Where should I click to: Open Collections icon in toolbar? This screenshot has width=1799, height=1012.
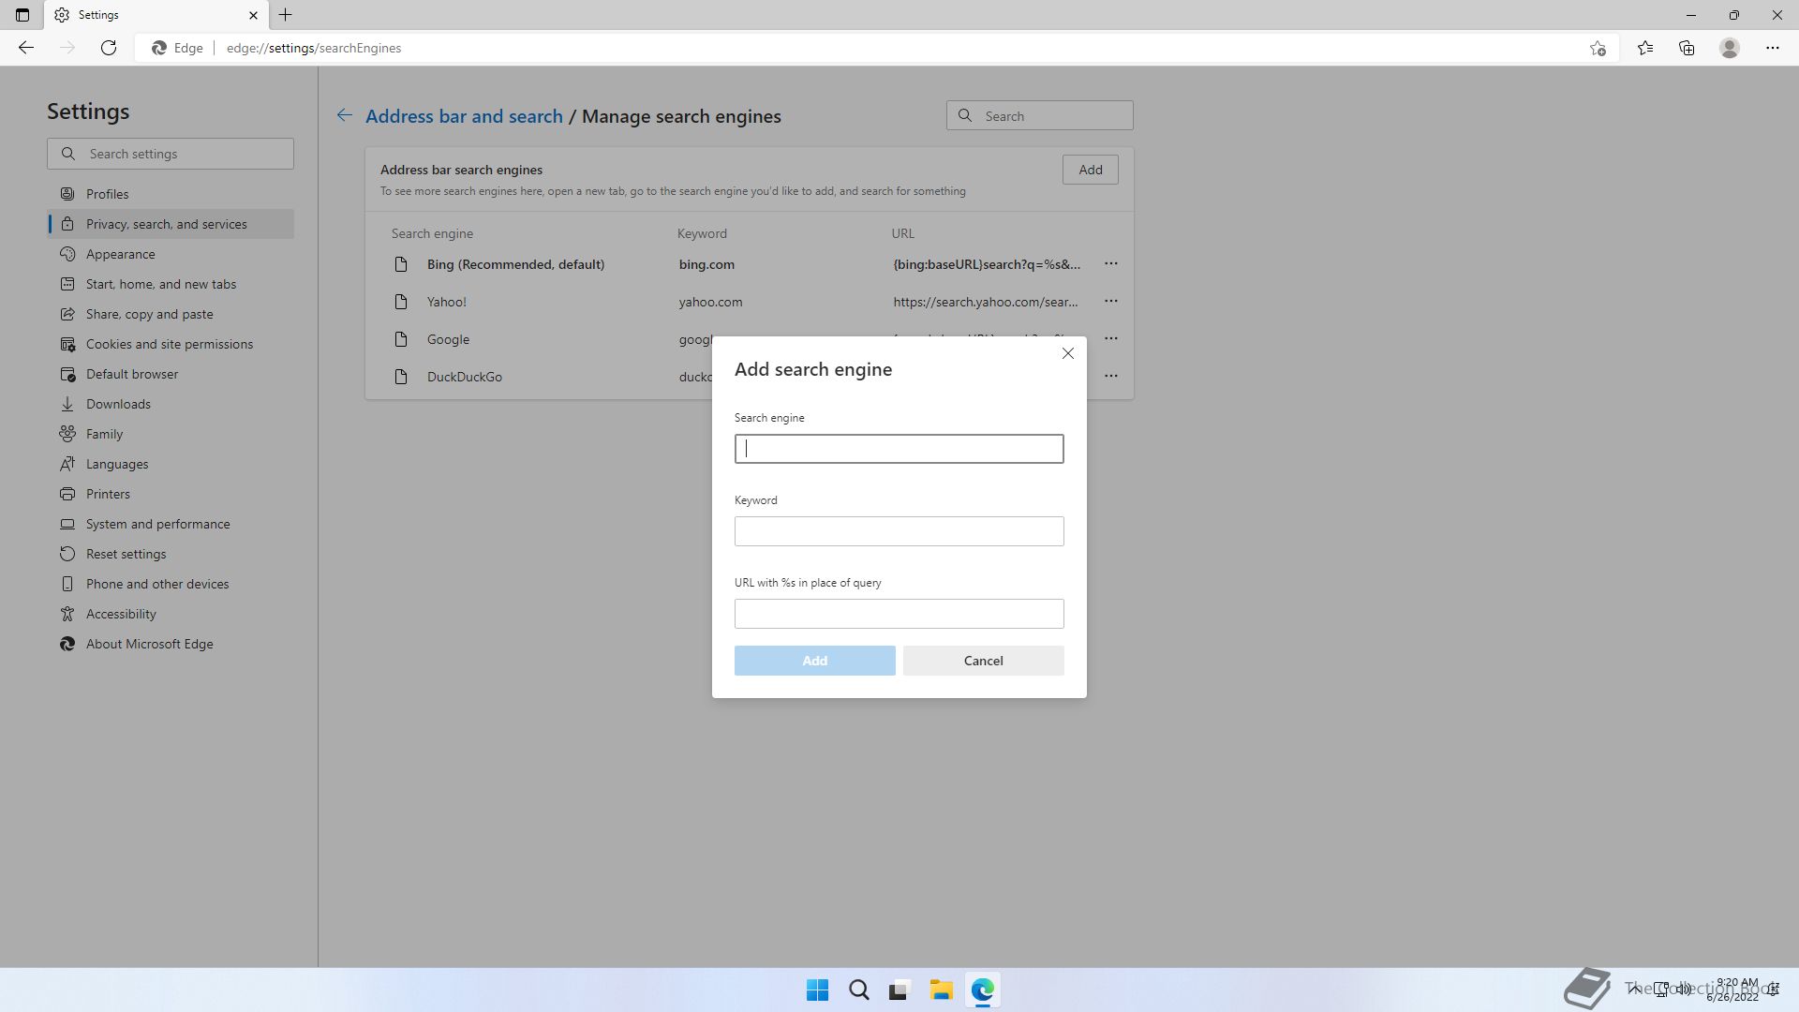coord(1687,48)
